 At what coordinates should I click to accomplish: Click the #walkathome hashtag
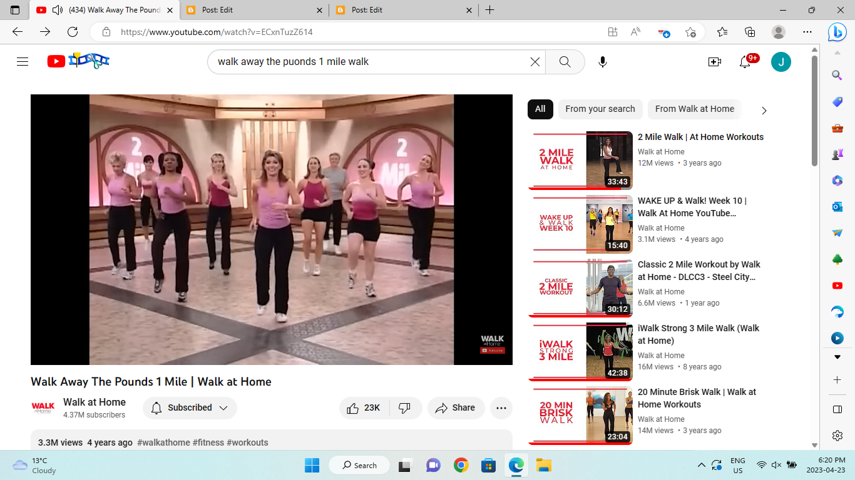(x=163, y=442)
